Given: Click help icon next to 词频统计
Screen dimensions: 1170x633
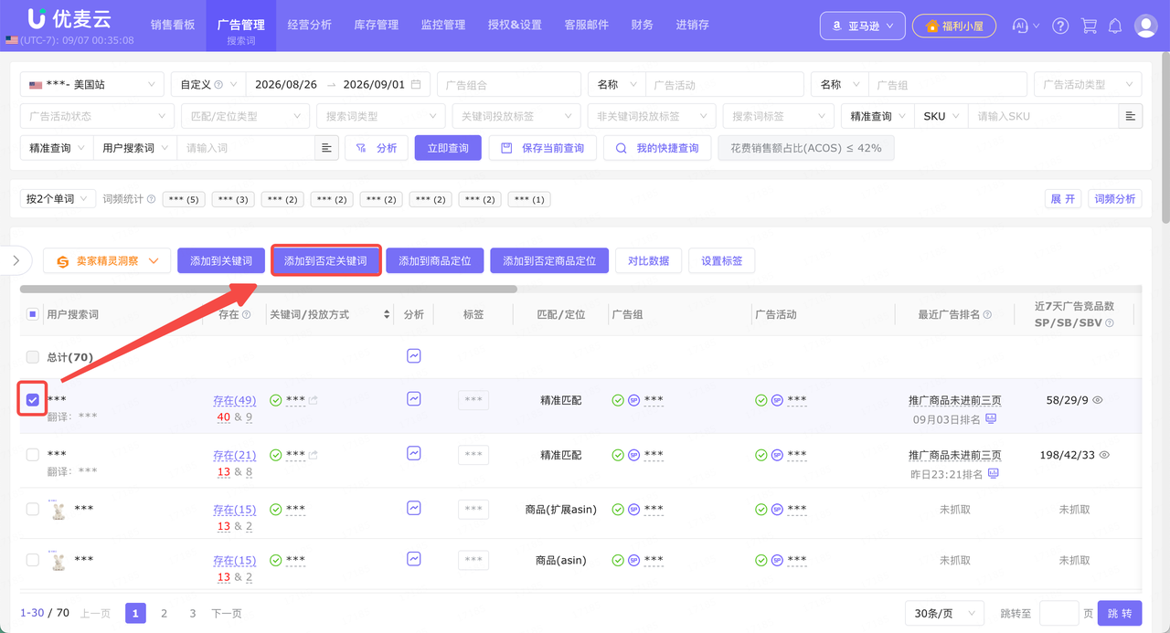Looking at the screenshot, I should (x=151, y=199).
